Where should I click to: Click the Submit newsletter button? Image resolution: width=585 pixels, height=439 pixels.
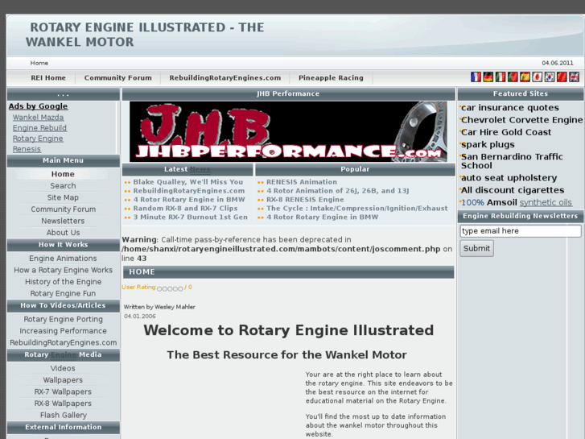476,248
